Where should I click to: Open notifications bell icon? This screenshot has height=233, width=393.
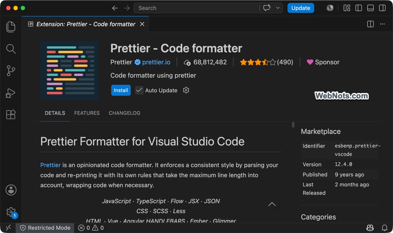pos(384,228)
